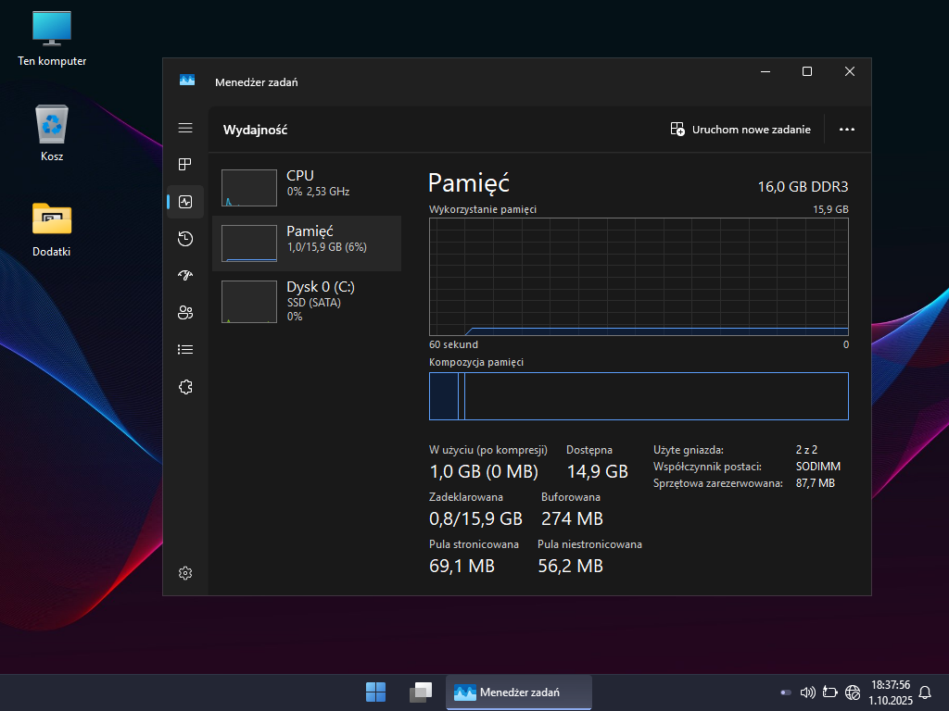This screenshot has width=949, height=711.
Task: Open the three-dot more options menu
Action: (x=846, y=130)
